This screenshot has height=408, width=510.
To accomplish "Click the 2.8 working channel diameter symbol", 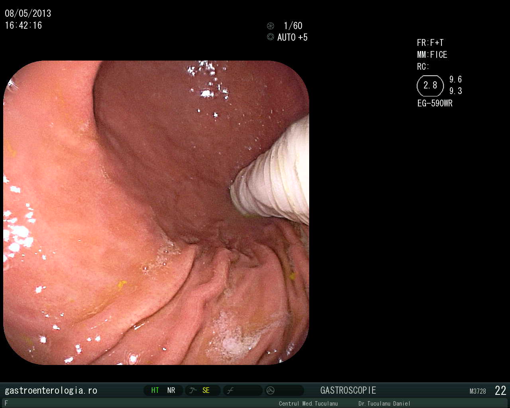I will pyautogui.click(x=430, y=86).
